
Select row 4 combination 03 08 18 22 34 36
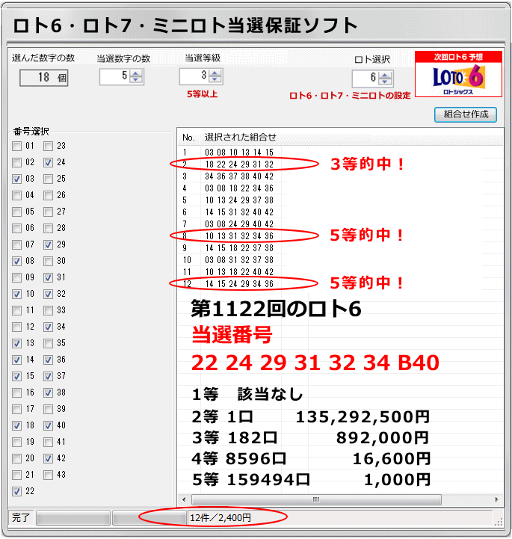[x=239, y=188]
